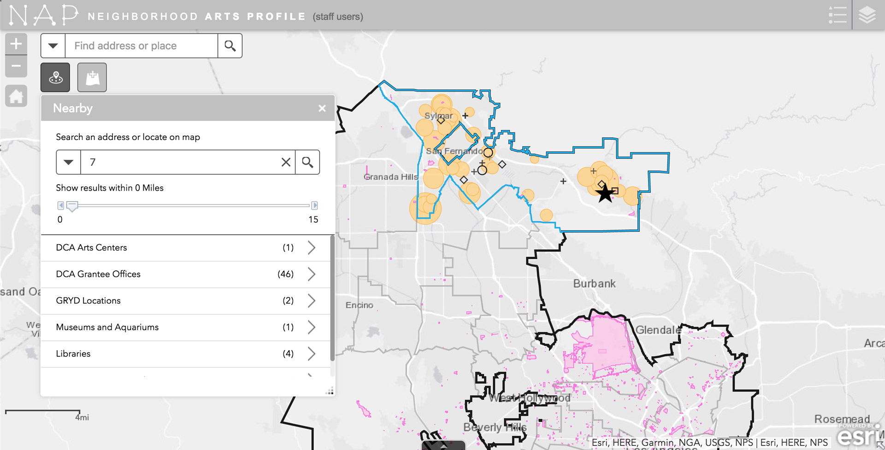Click the NAP logo in the header
This screenshot has width=885, height=450.
pos(44,15)
